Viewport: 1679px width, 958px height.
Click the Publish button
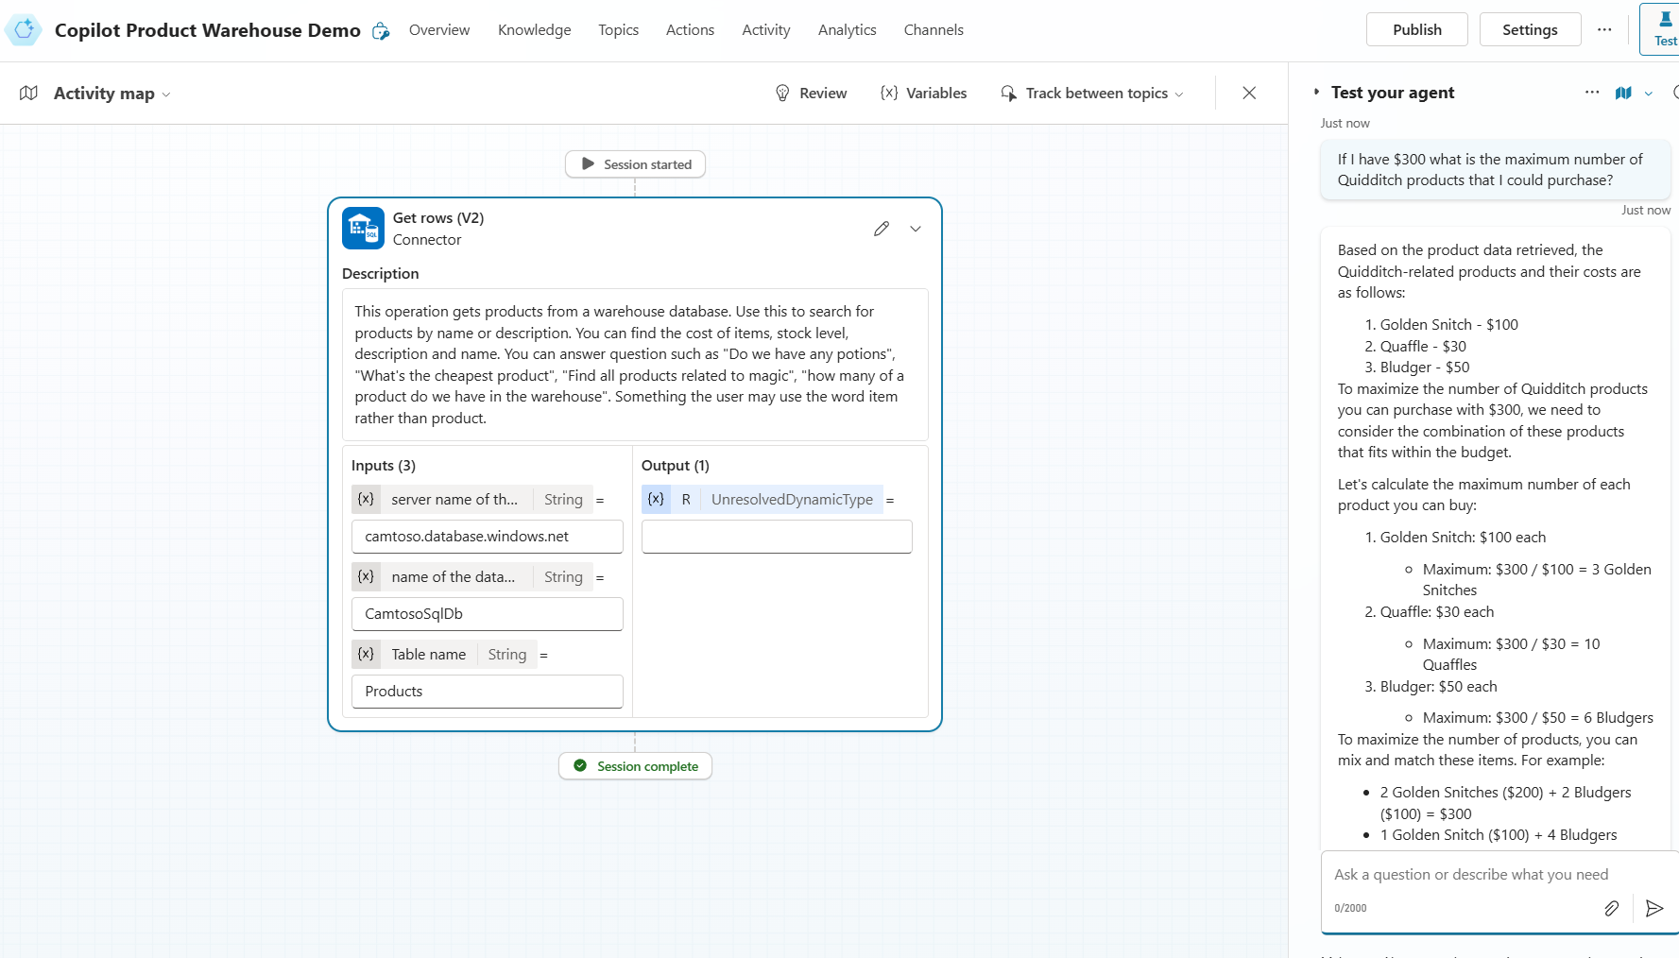coord(1416,29)
